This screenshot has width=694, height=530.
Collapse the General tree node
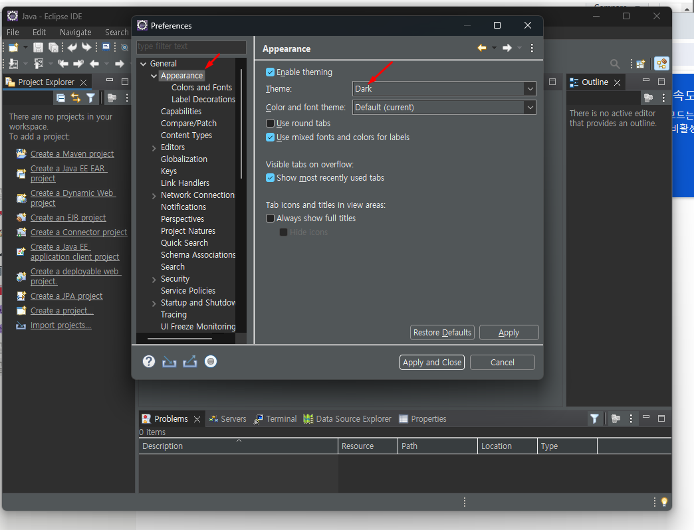(144, 64)
